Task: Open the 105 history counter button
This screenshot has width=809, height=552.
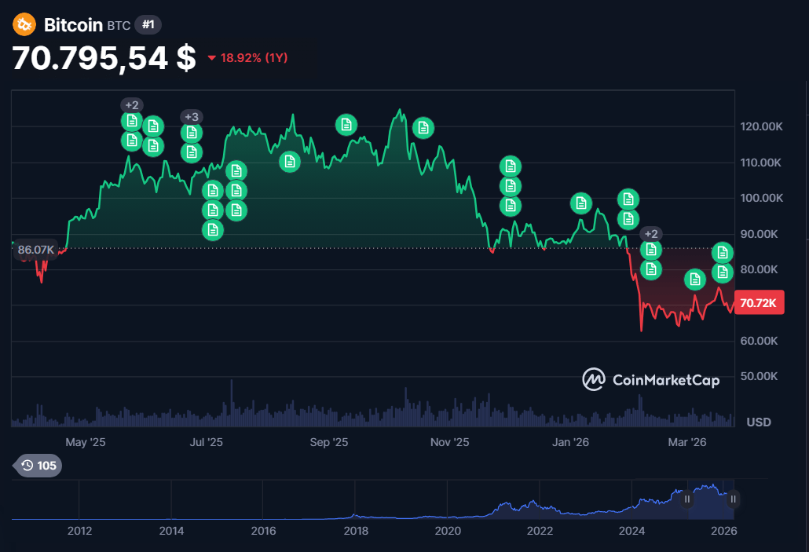Action: click(38, 466)
